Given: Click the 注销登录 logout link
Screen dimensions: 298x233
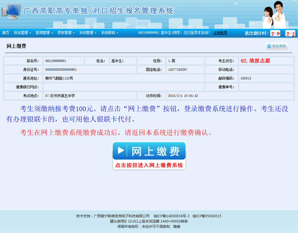Looking at the screenshot, I should [220, 33].
